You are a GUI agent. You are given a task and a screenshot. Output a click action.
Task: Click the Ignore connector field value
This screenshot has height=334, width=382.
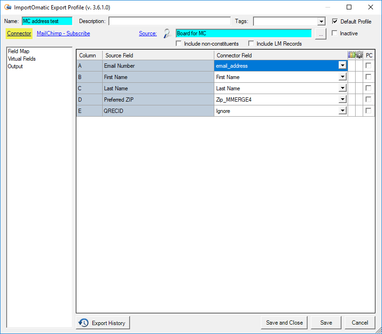(223, 111)
